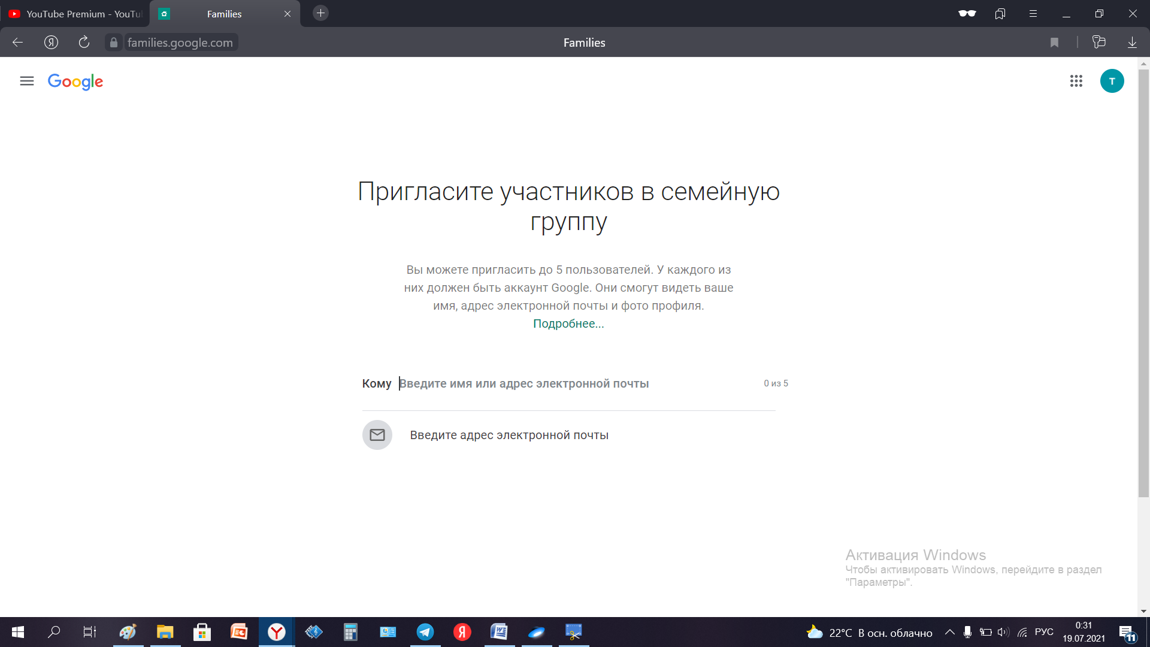Click the Yandex home icon in toolbar
Screen dimensions: 1150x647
pyautogui.click(x=52, y=43)
